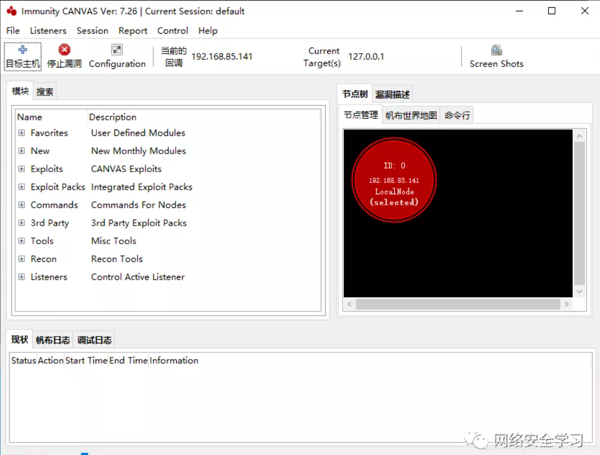Select the 'Misc Tools' description
This screenshot has width=600, height=455.
coord(114,241)
